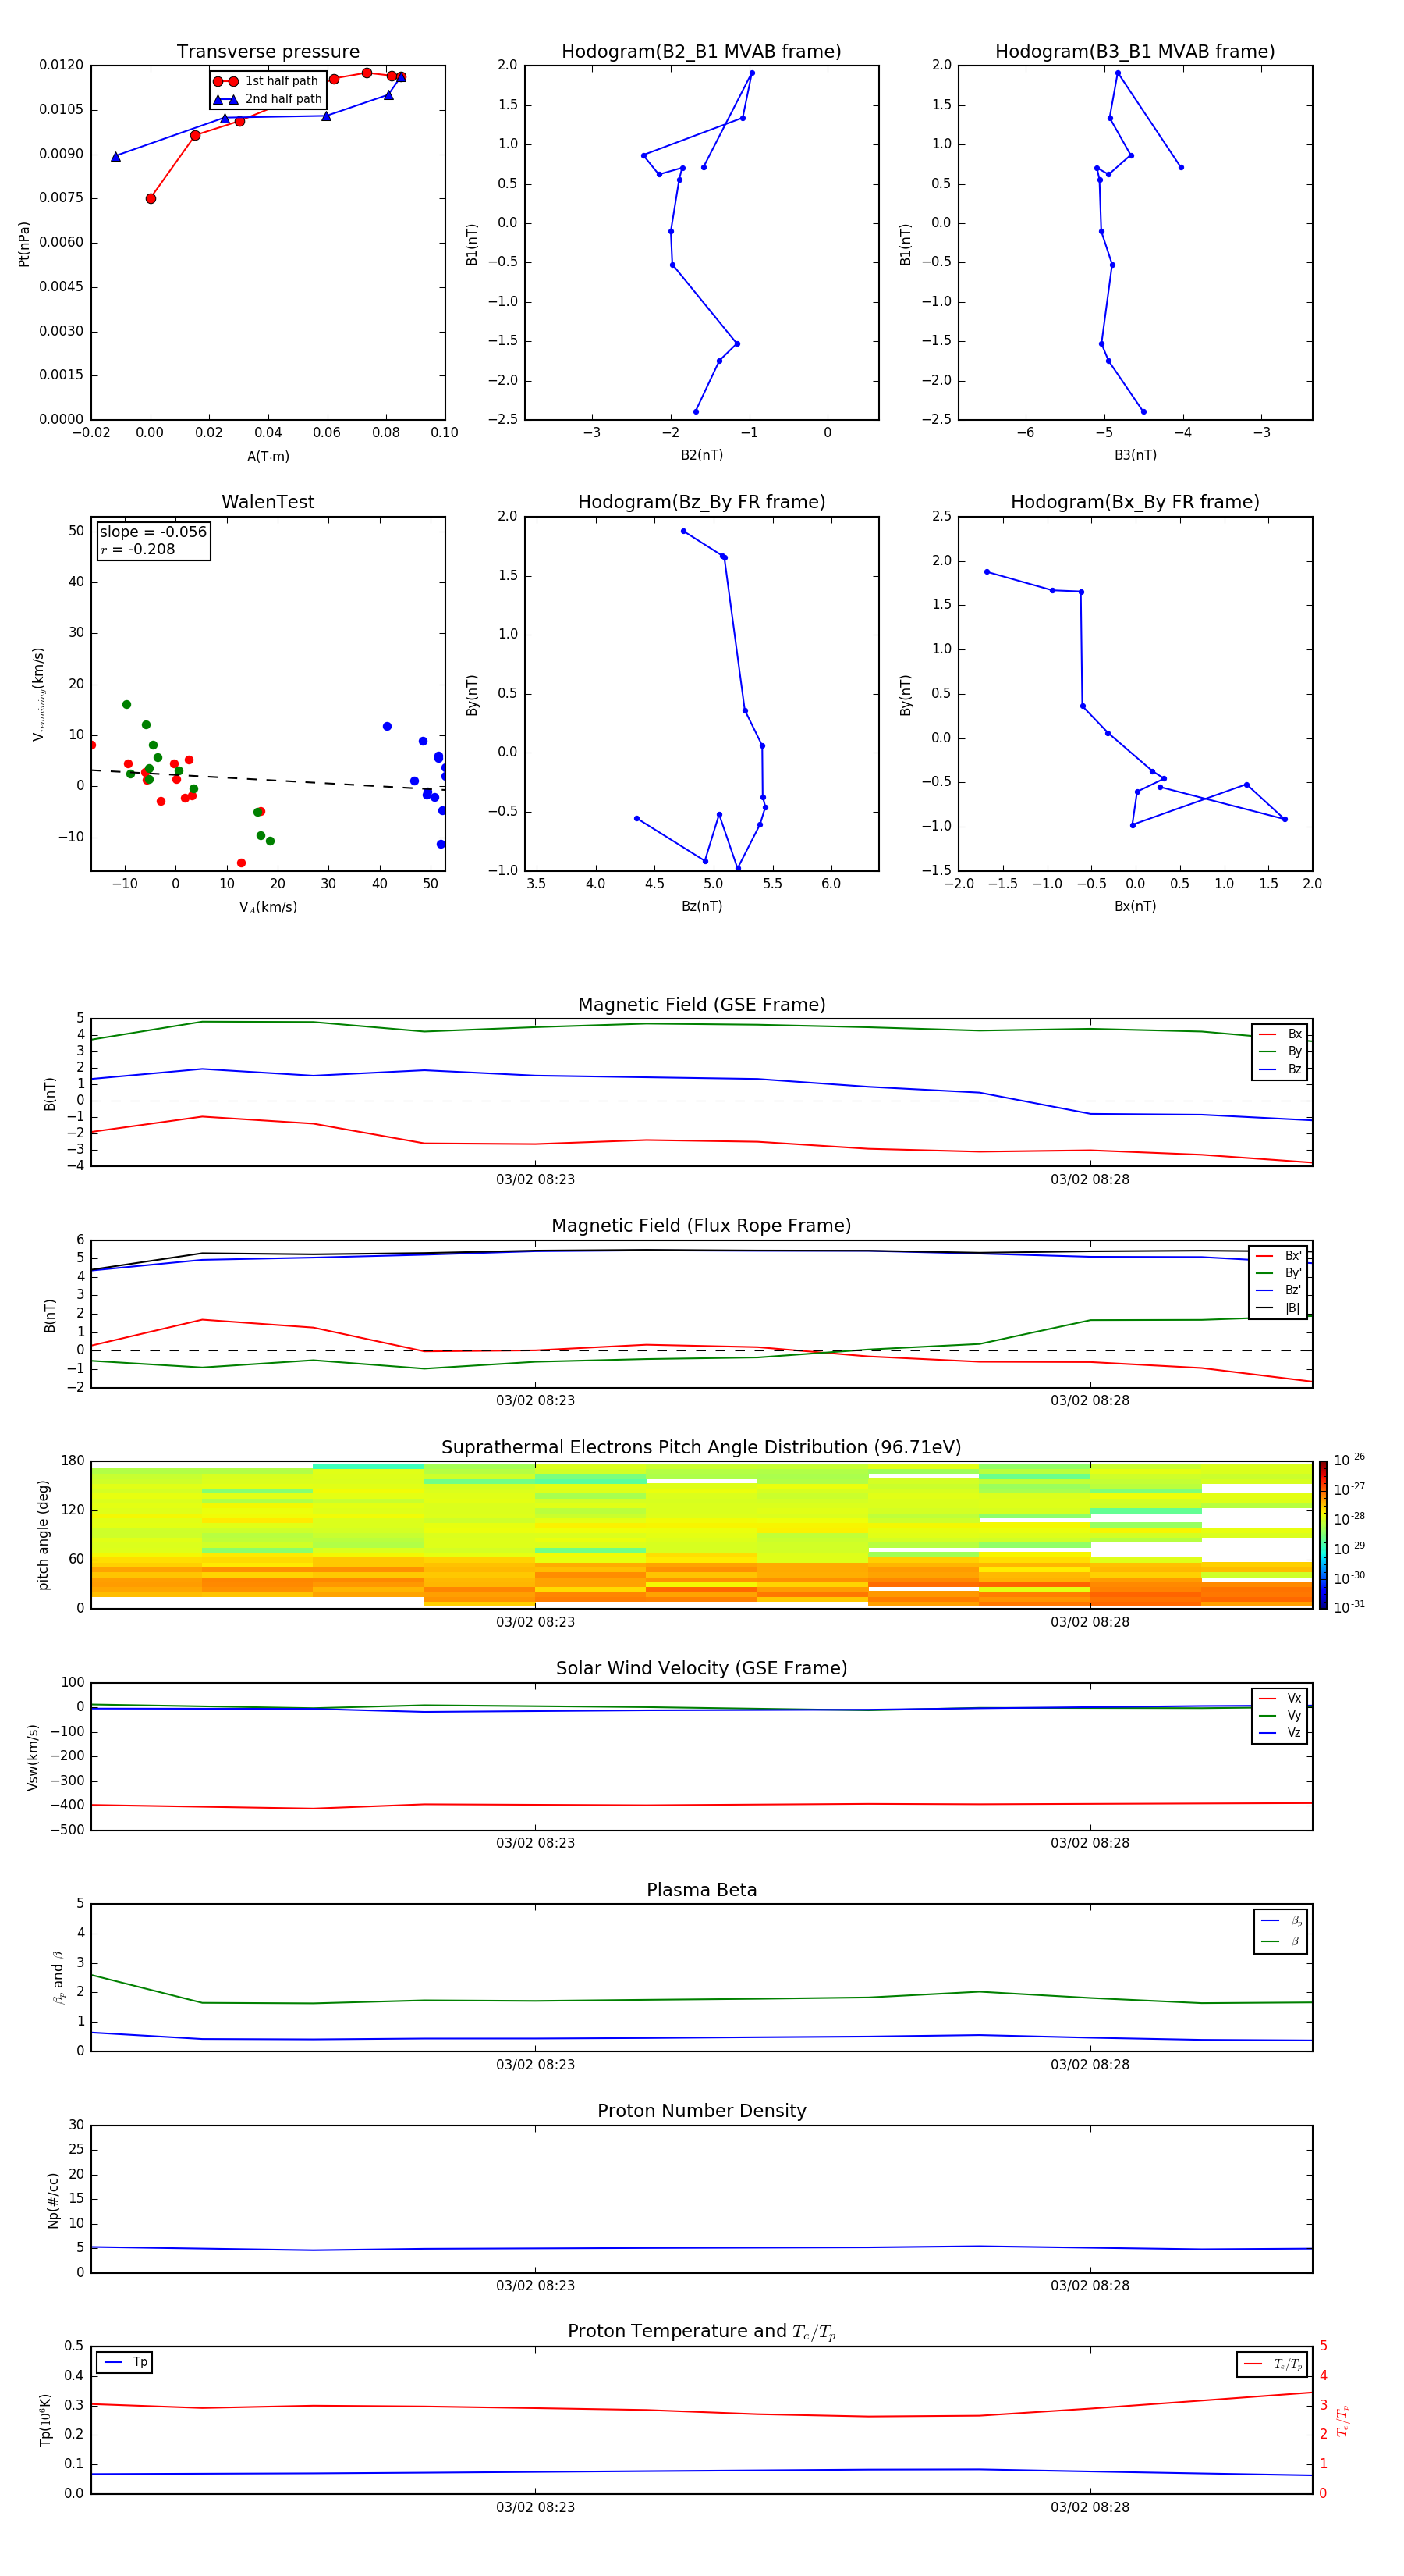Click the "Hodogram(B3_B1 MVAB frame)" title
This screenshot has width=1404, height=2576.
point(1135,52)
